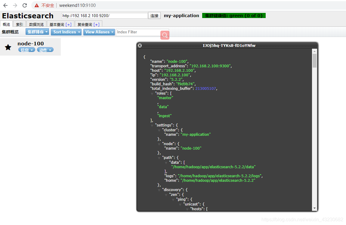Screen dimensions: 346x225
Task: Open node-100 动作 actions dropdown
Action: click(45, 50)
